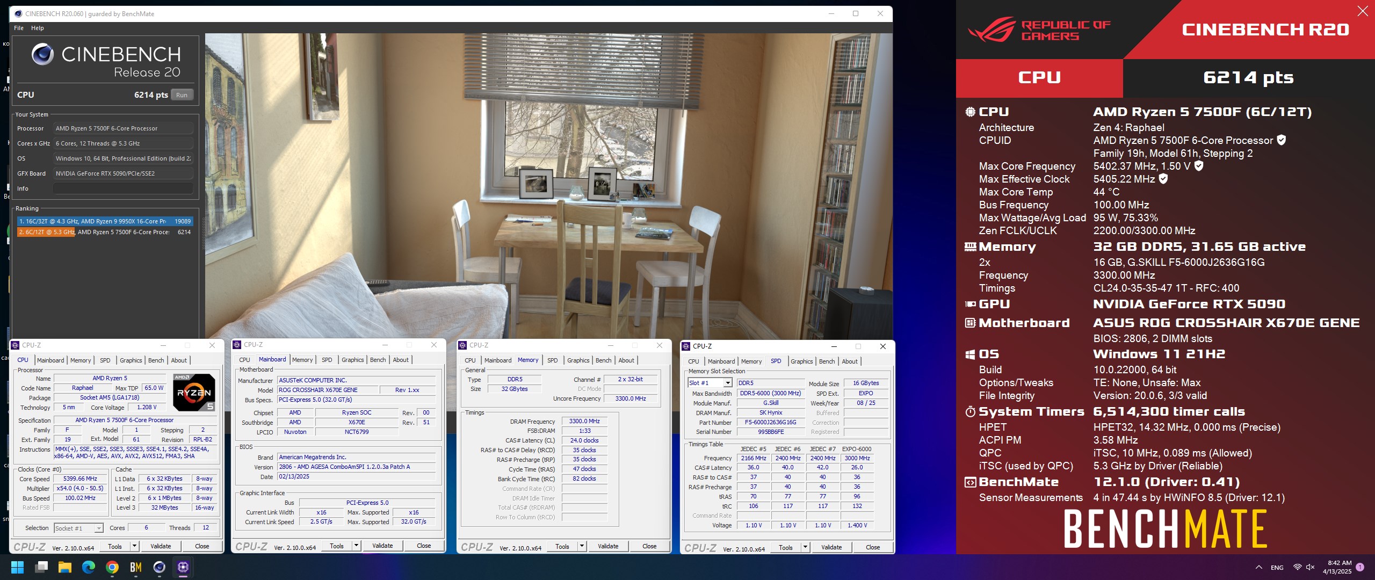This screenshot has width=1375, height=580.
Task: Maximize the Cinebench R20 window
Action: point(856,14)
